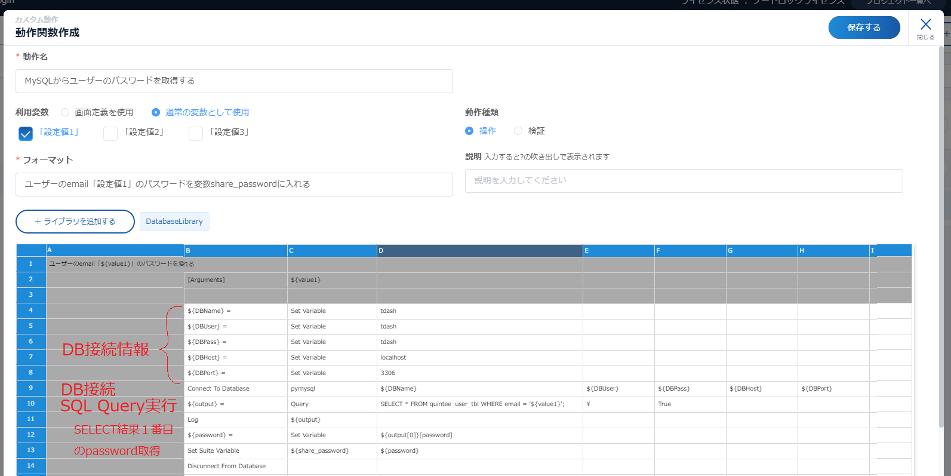
Task: Click the ${DBPass} = cell
Action: tap(236, 342)
